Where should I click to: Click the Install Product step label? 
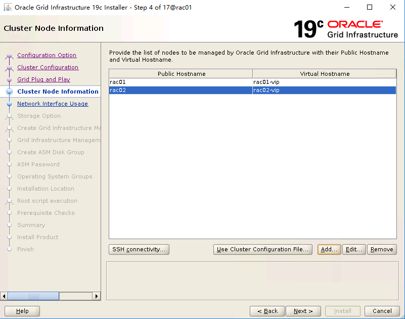pyautogui.click(x=38, y=237)
